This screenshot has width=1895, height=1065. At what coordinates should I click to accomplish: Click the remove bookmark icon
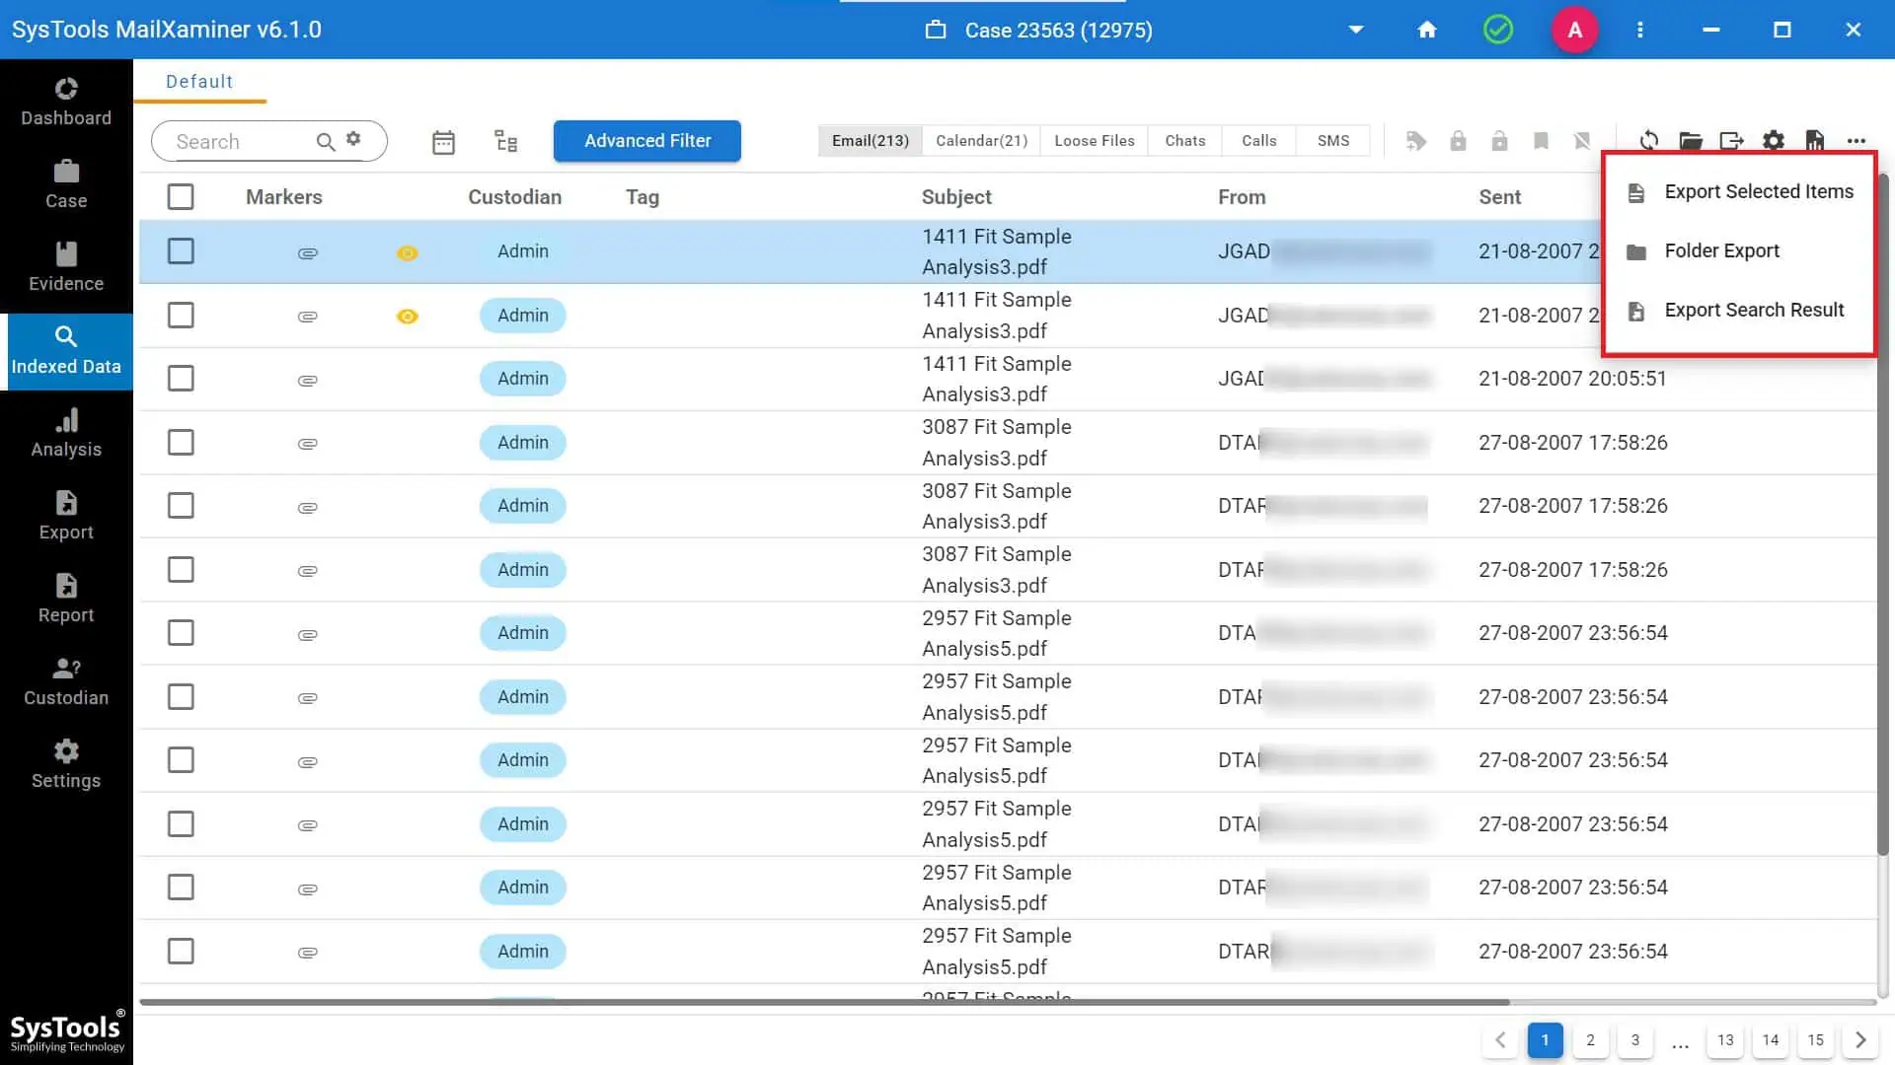pyautogui.click(x=1582, y=141)
